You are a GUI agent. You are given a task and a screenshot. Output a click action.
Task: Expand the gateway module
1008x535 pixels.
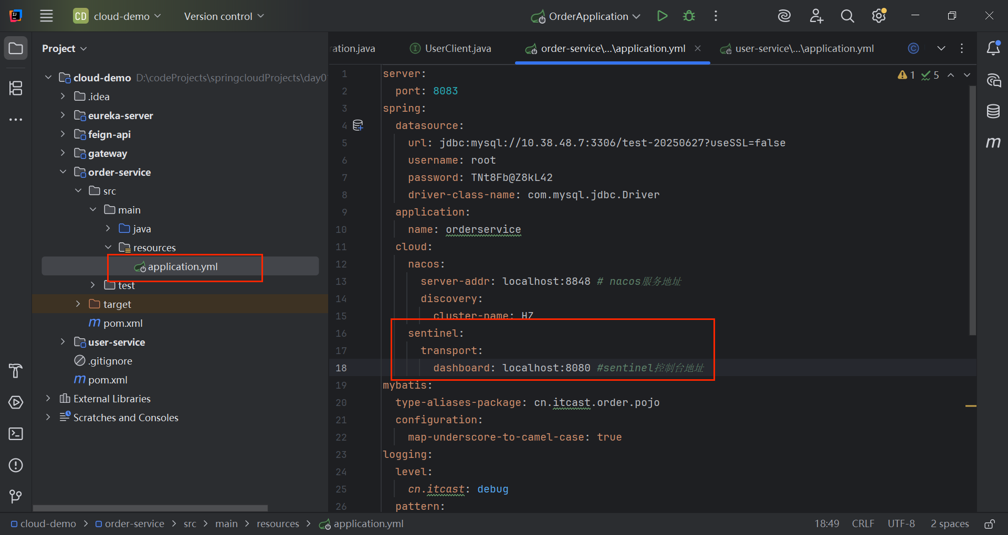[x=62, y=153]
